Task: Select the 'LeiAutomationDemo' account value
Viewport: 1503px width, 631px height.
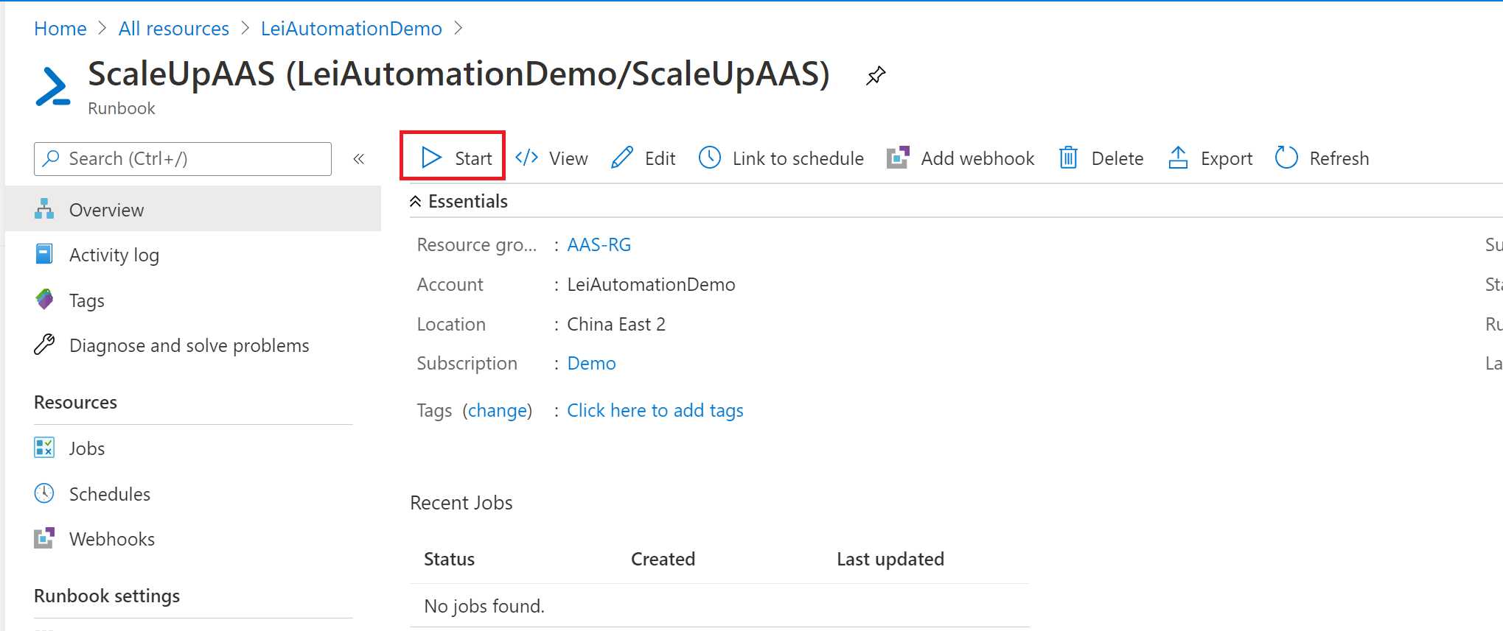Action: point(651,285)
